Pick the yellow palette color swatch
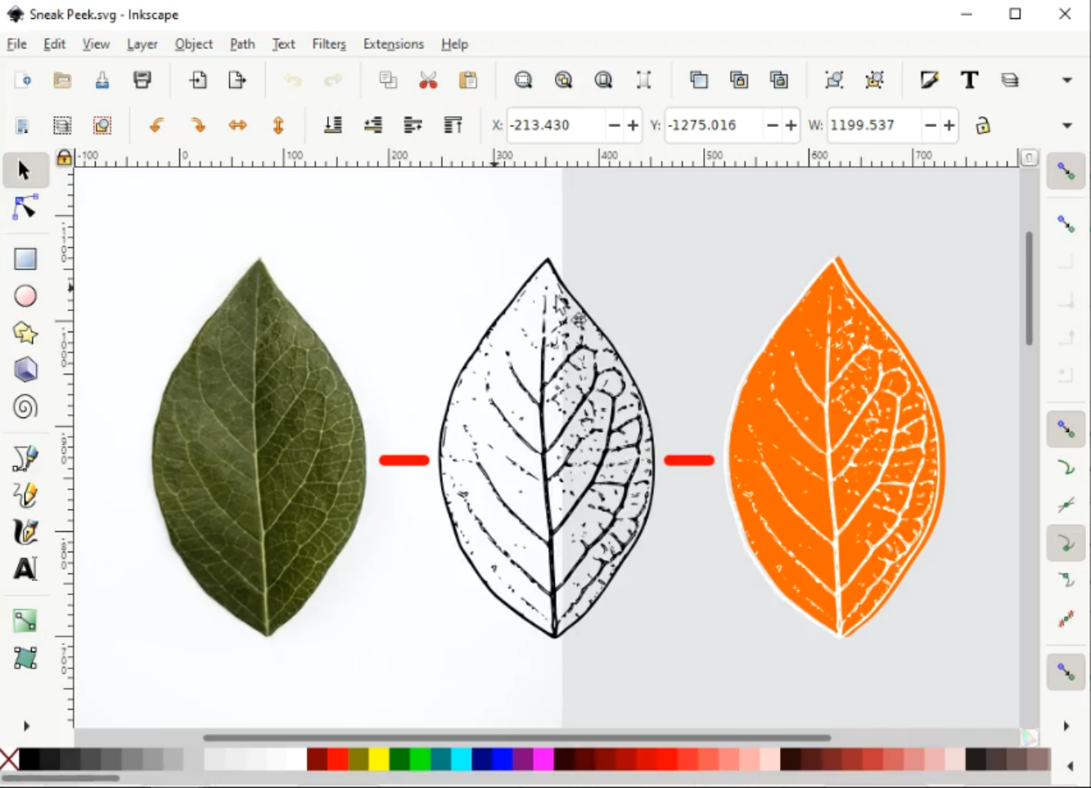The image size is (1091, 788). (379, 759)
